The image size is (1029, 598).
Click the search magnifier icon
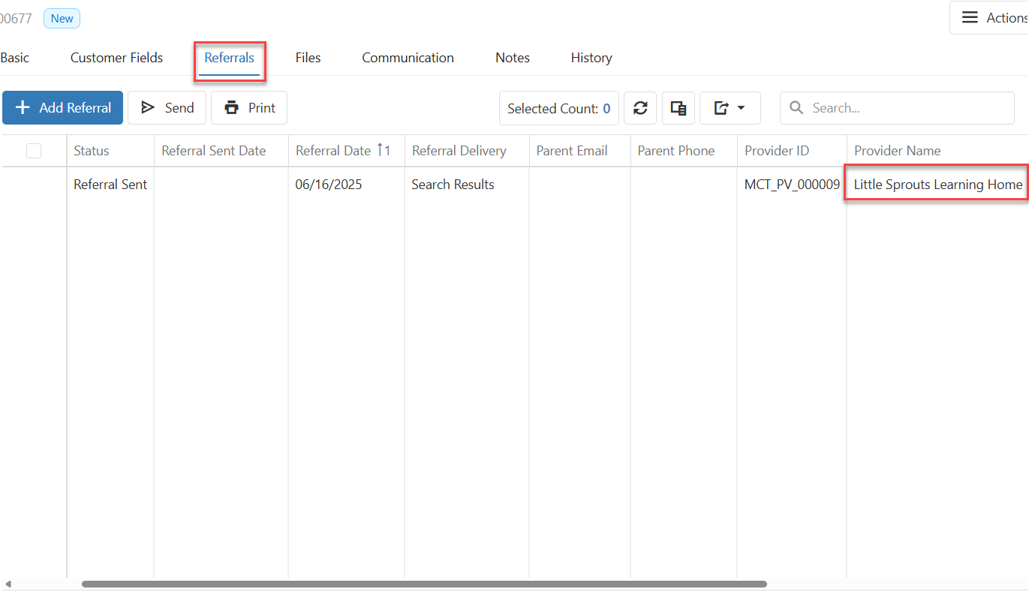pos(797,108)
